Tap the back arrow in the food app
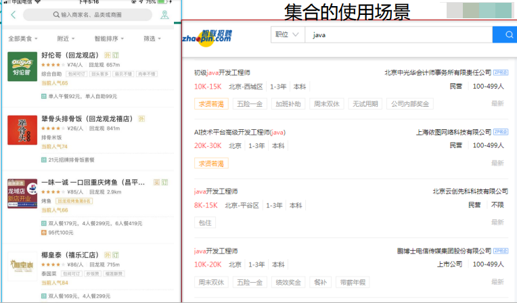The height and width of the screenshot is (303, 517). pos(13,14)
